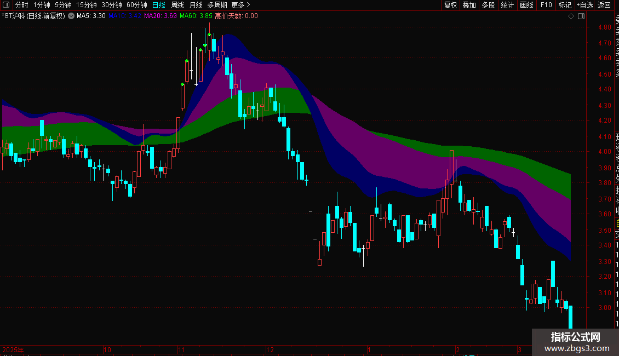The width and height of the screenshot is (619, 356).
Task: Switch to 分时 intraday view
Action: coord(22,5)
